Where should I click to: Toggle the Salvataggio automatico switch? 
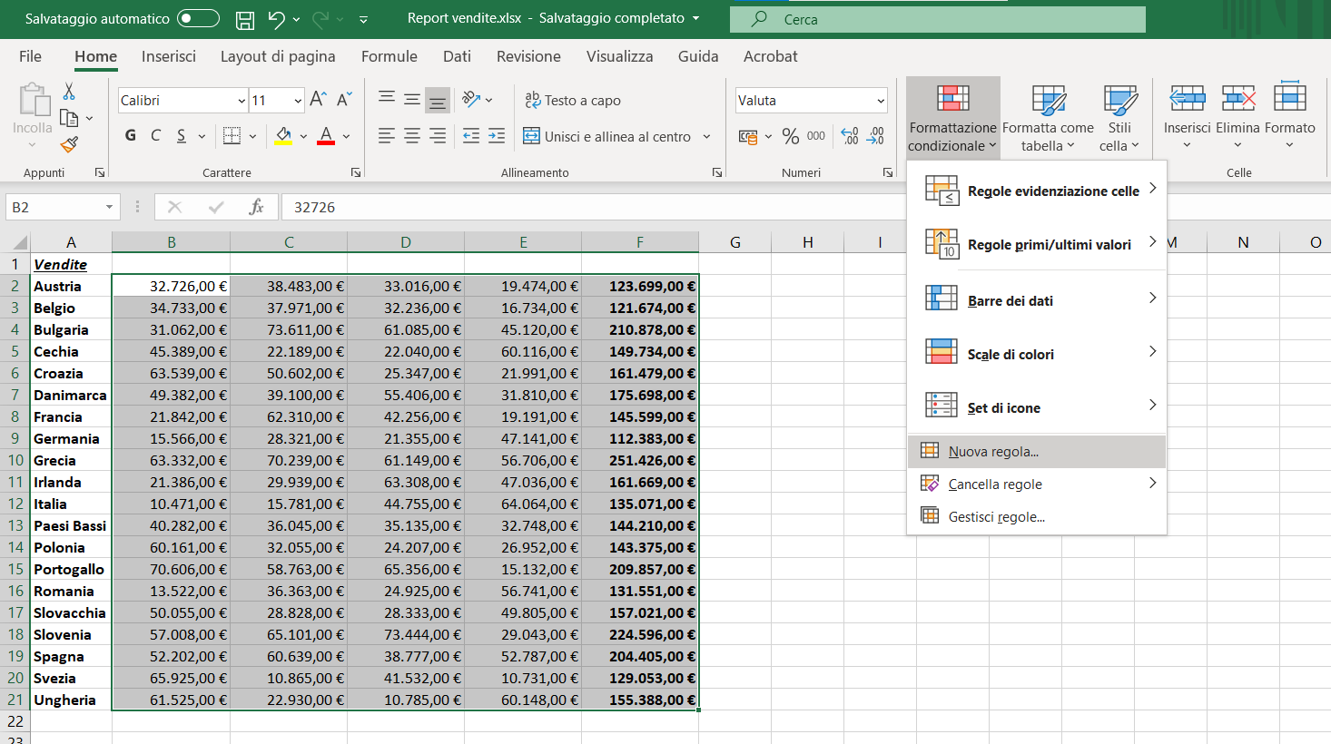pyautogui.click(x=198, y=19)
